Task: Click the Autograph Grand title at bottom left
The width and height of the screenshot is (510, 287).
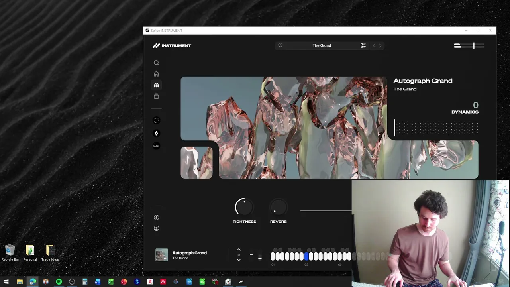Action: (189, 253)
